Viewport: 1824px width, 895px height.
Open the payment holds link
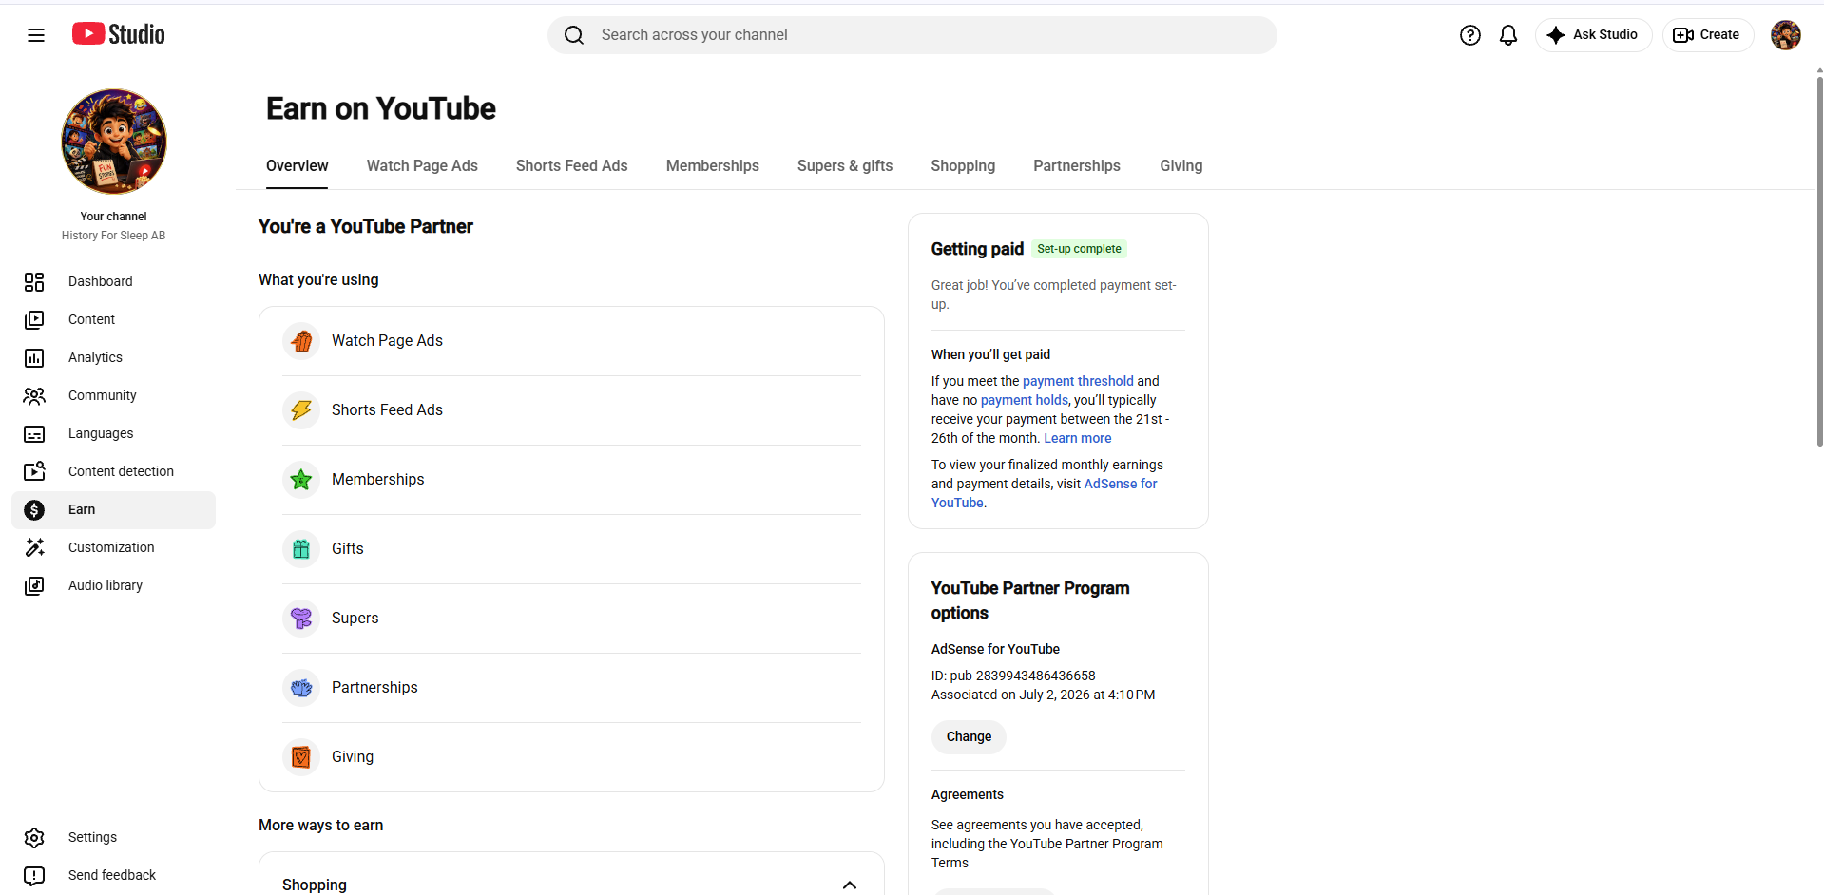click(1025, 400)
